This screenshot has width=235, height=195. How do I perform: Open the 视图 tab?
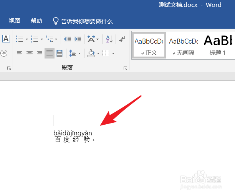pyautogui.click(x=14, y=21)
